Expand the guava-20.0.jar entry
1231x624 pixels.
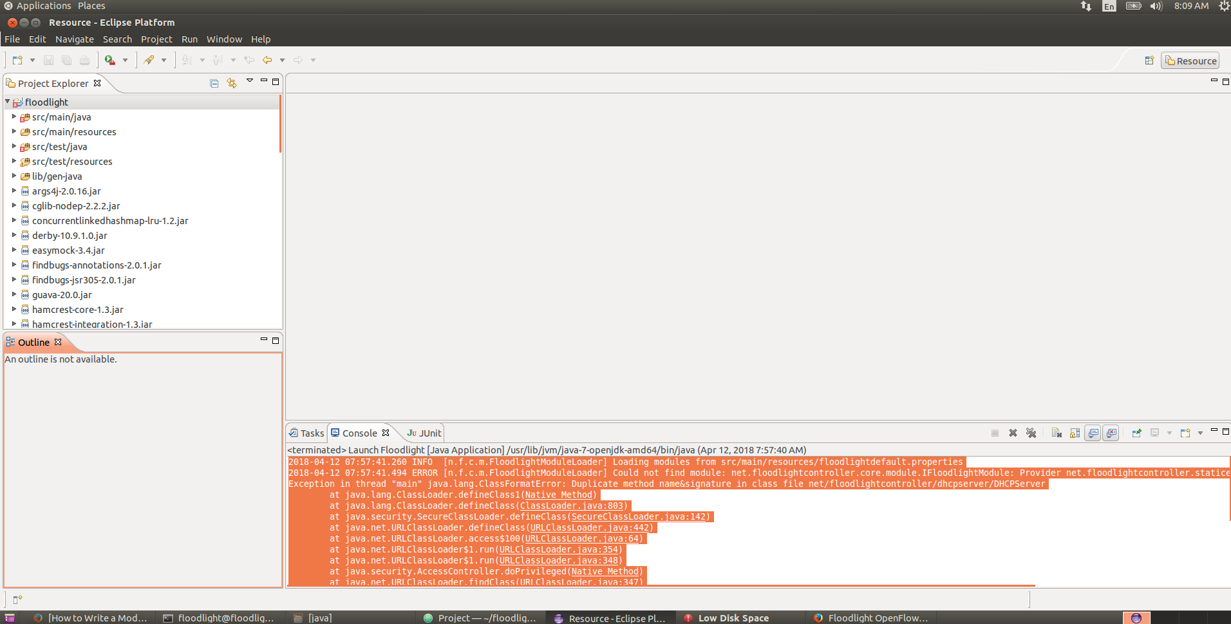(14, 295)
